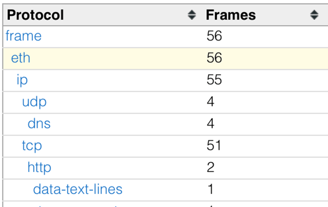The height and width of the screenshot is (207, 328).
Task: Click the Protocol column sort arrows
Action: coord(191,15)
